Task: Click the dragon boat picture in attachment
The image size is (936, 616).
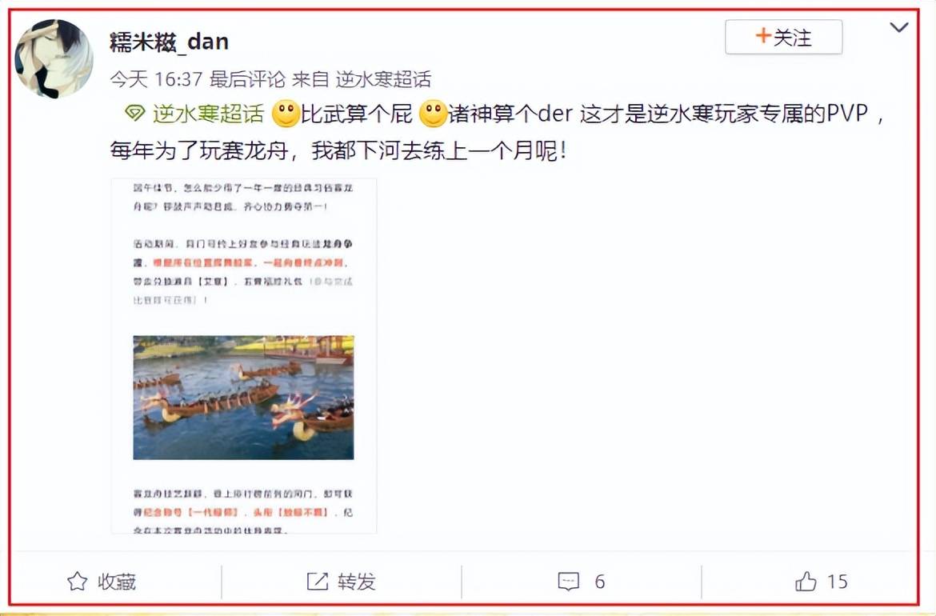Action: [243, 398]
